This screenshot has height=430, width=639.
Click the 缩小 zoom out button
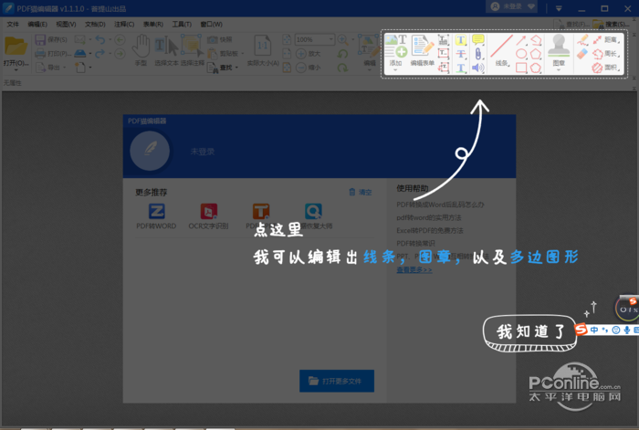[308, 68]
